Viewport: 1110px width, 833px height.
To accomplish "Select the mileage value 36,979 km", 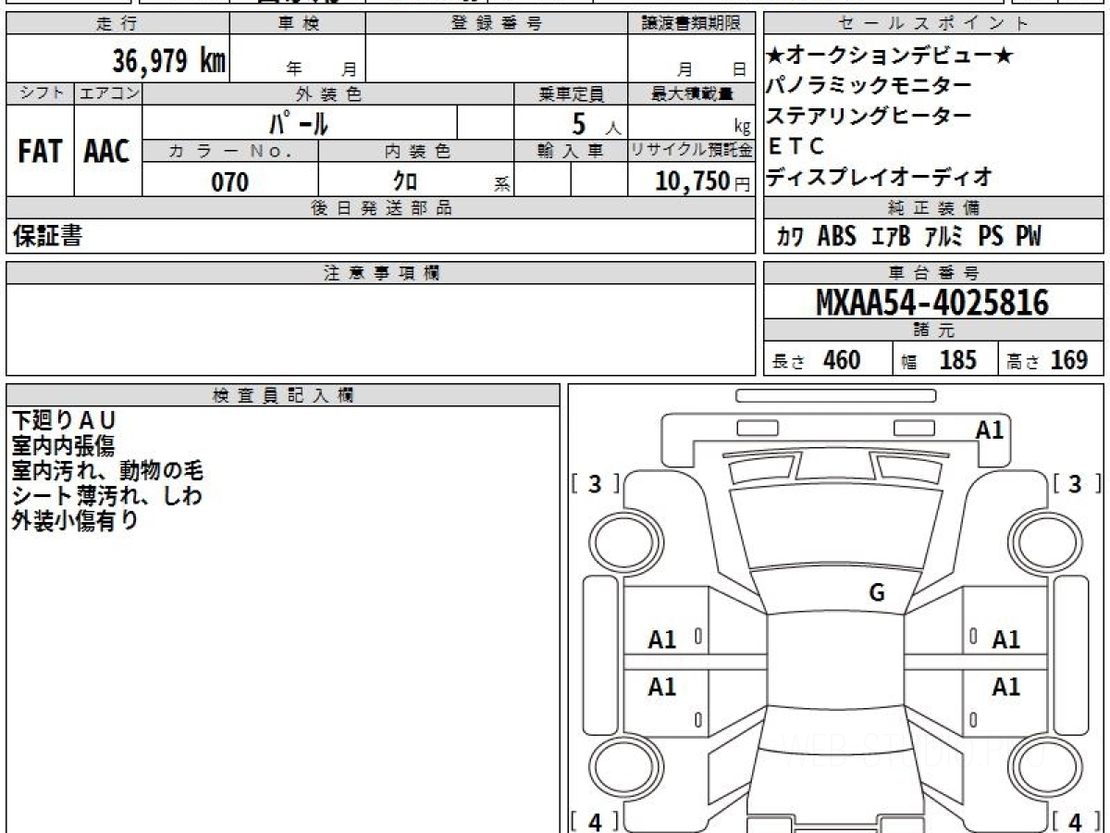I will (169, 62).
